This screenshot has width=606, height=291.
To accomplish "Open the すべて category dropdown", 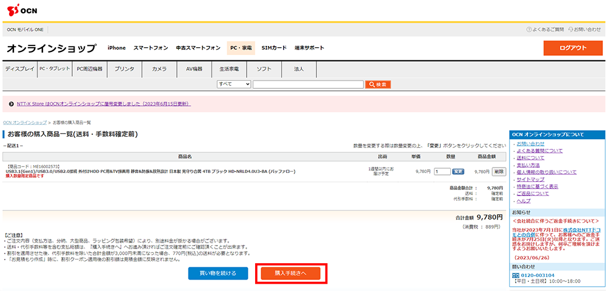I will (234, 84).
